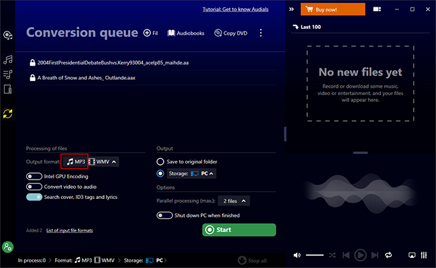Open the playlist sidebar icon
Viewport: 436px width, 268px height.
pos(8,74)
